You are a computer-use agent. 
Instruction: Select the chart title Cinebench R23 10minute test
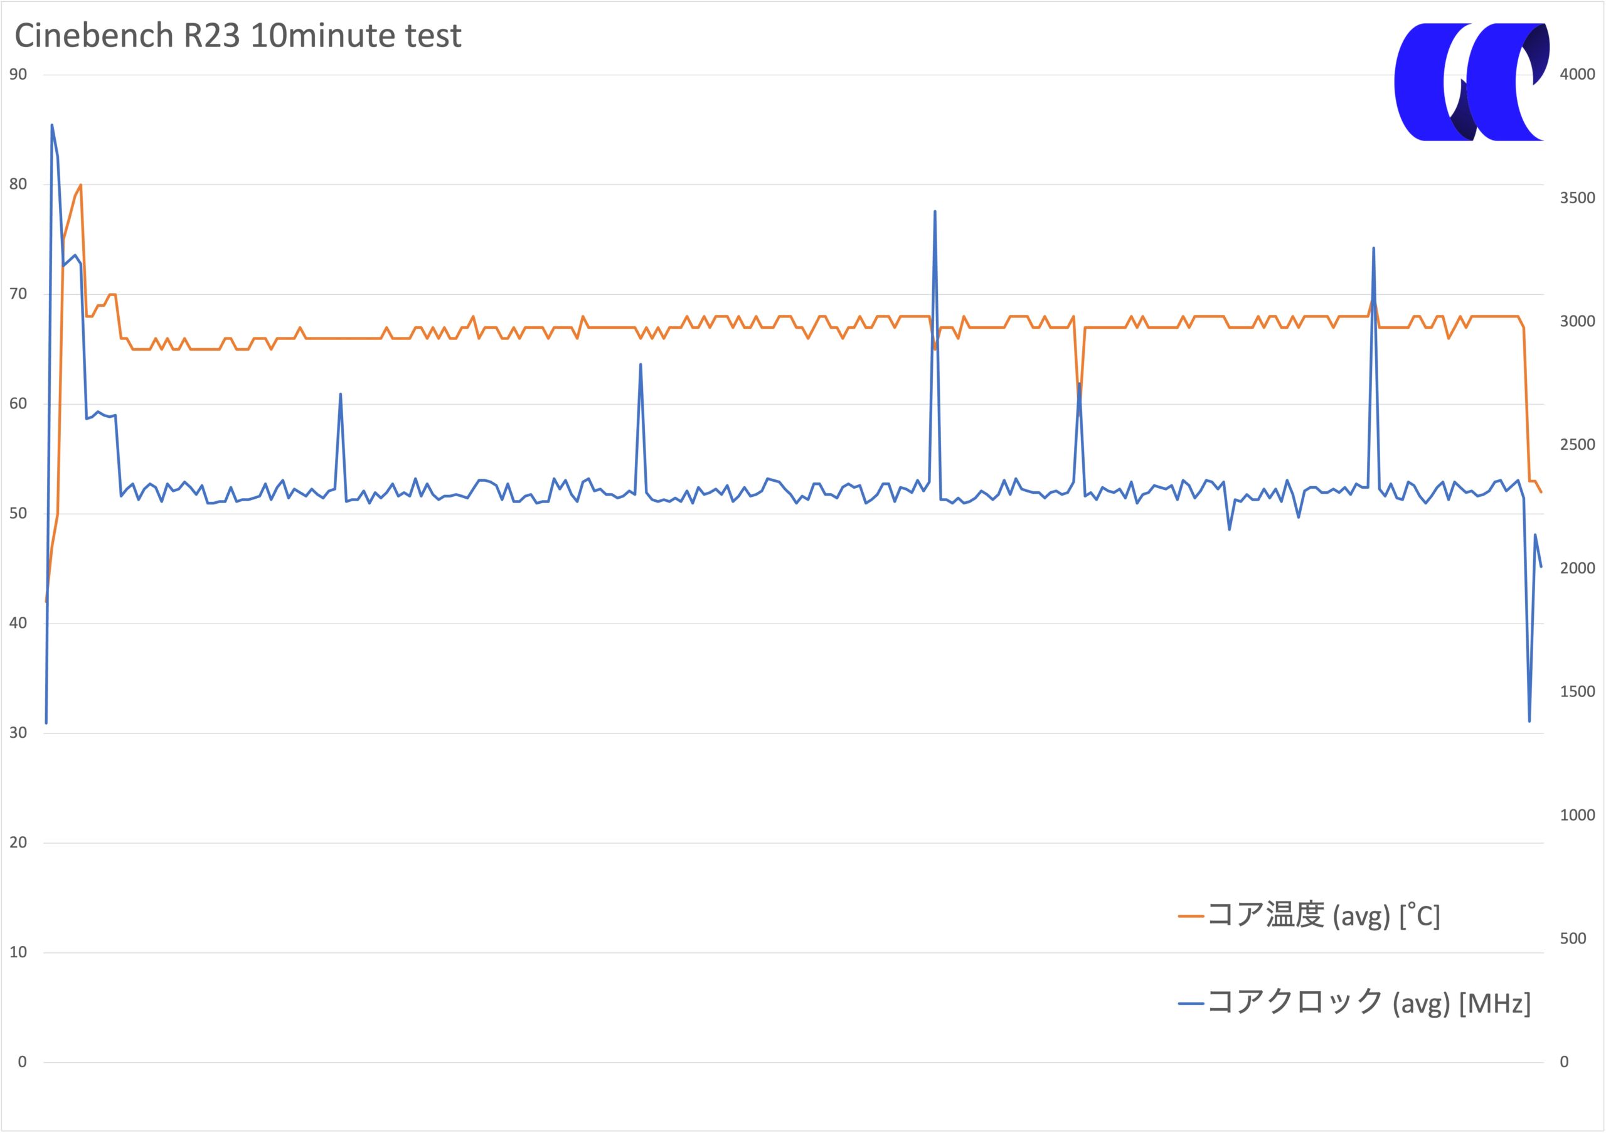coord(238,36)
